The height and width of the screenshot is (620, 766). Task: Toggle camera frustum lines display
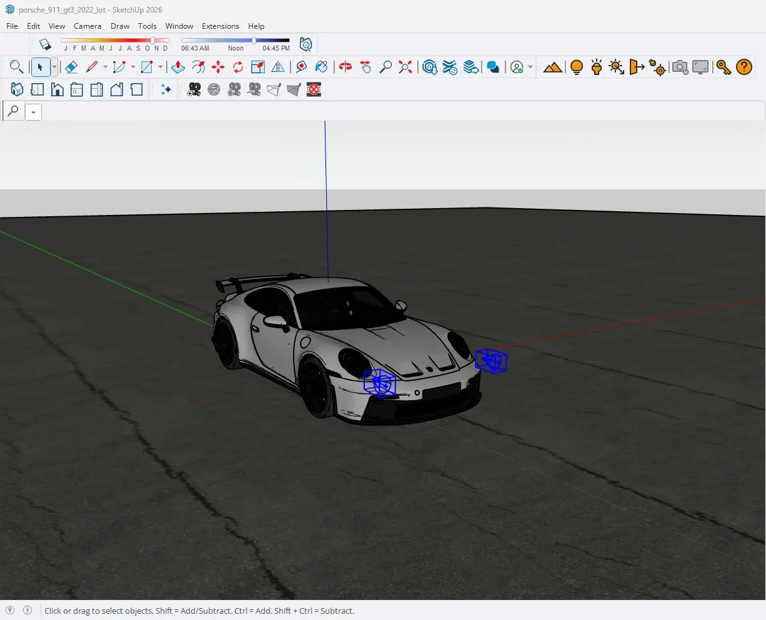coord(274,89)
